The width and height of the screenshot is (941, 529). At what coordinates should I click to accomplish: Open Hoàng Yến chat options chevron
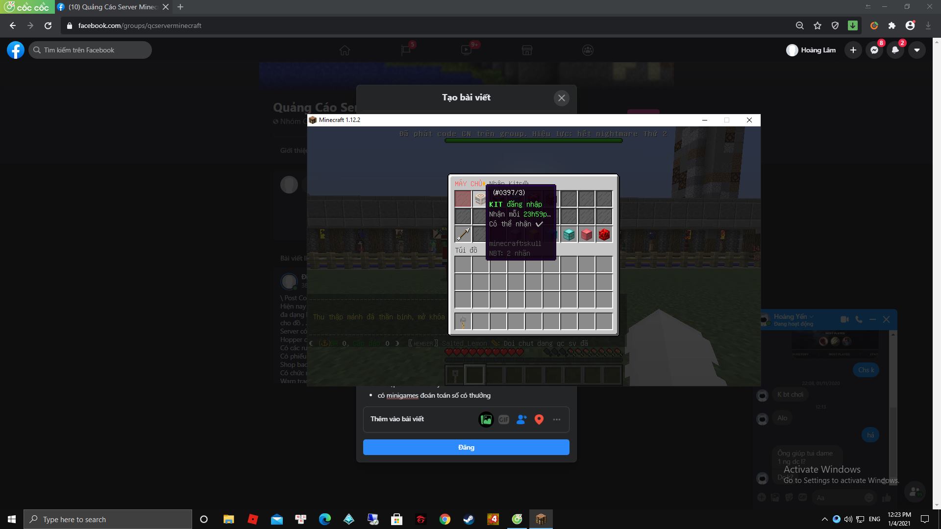(812, 316)
